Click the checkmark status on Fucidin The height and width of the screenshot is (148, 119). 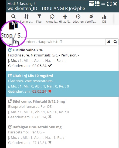(x=50, y=65)
